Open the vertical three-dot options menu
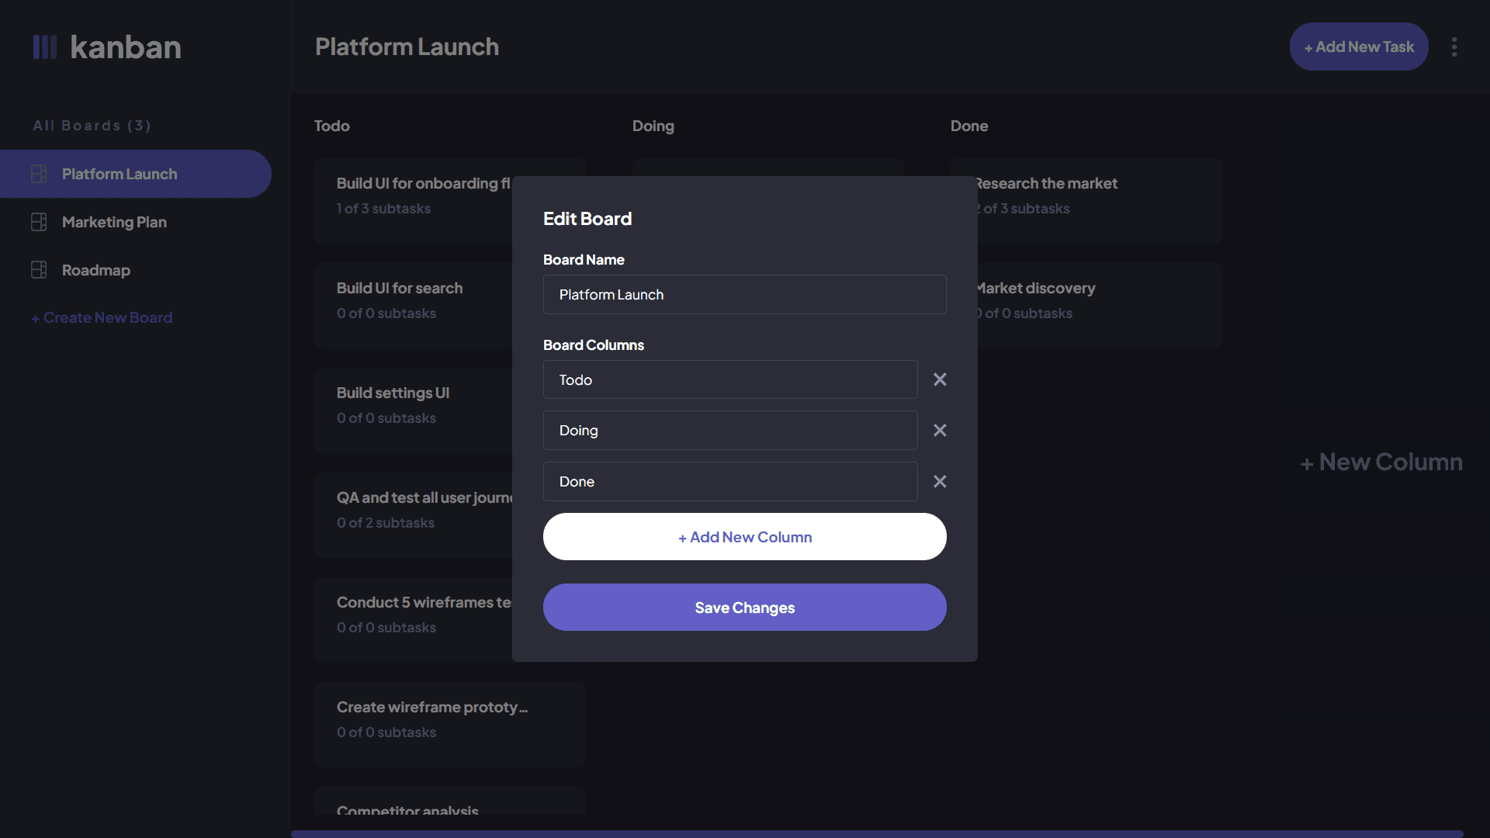1490x838 pixels. point(1454,47)
